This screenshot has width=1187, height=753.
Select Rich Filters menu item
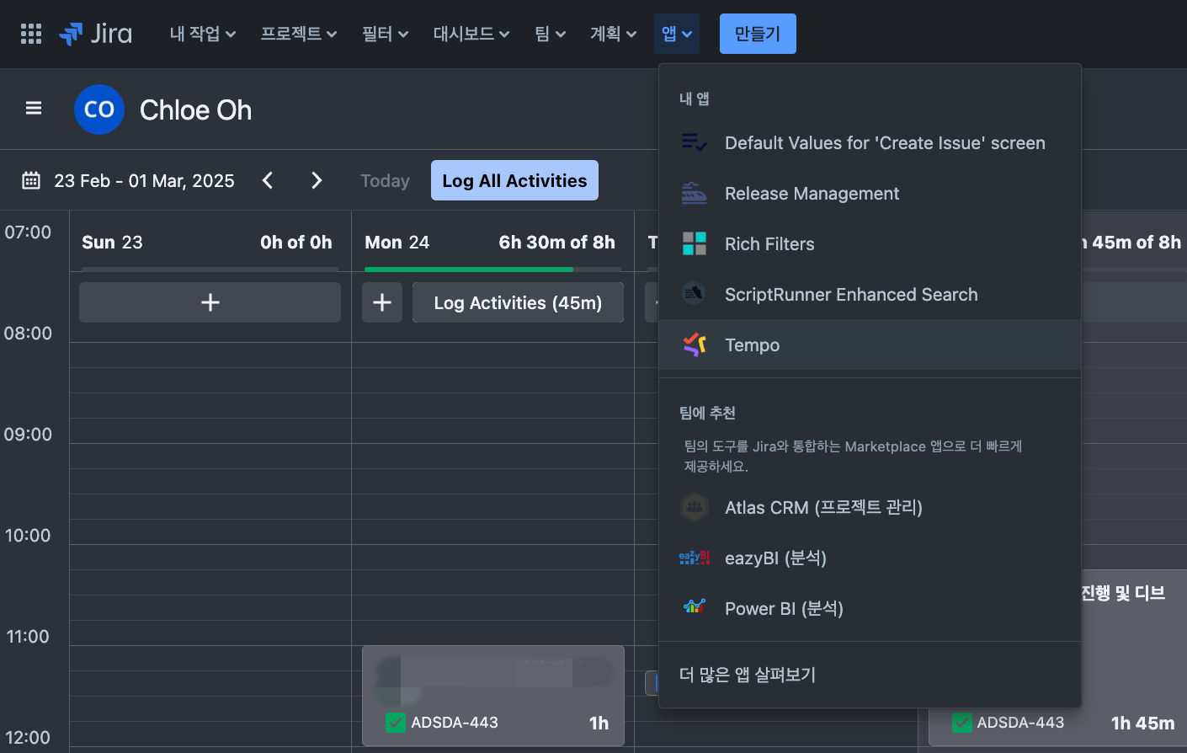click(870, 244)
